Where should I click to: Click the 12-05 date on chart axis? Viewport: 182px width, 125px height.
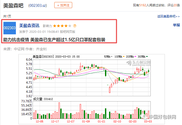[x=39, y=121]
